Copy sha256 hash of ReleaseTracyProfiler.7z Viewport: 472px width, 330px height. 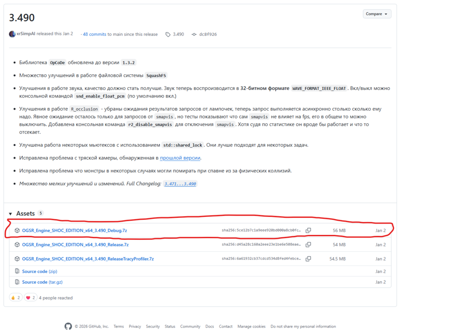click(308, 258)
